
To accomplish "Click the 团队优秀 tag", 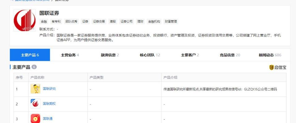I will tap(71, 22).
